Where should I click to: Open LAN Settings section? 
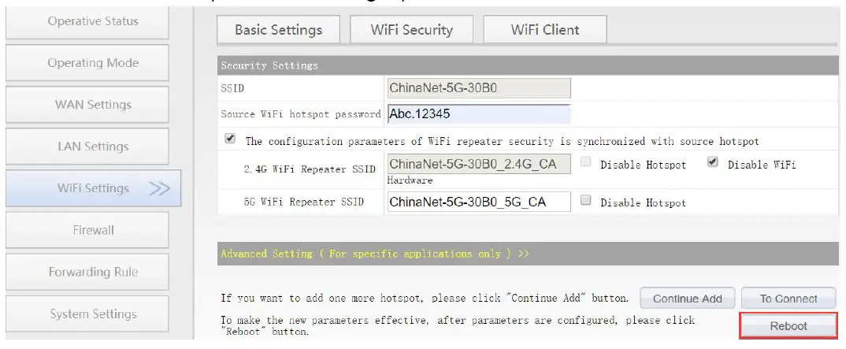(x=93, y=147)
